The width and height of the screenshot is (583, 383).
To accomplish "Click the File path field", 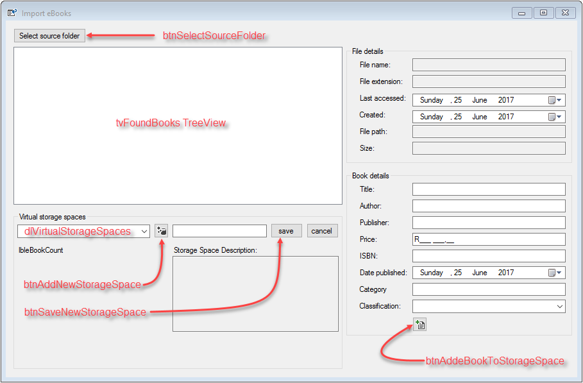I will [489, 132].
